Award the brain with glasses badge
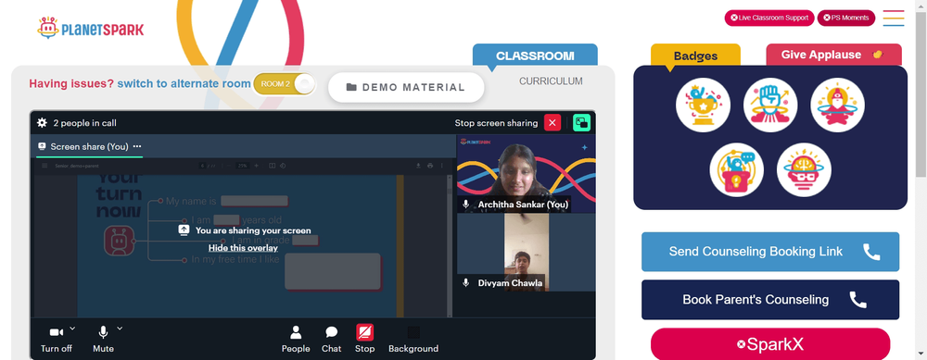 coord(804,170)
